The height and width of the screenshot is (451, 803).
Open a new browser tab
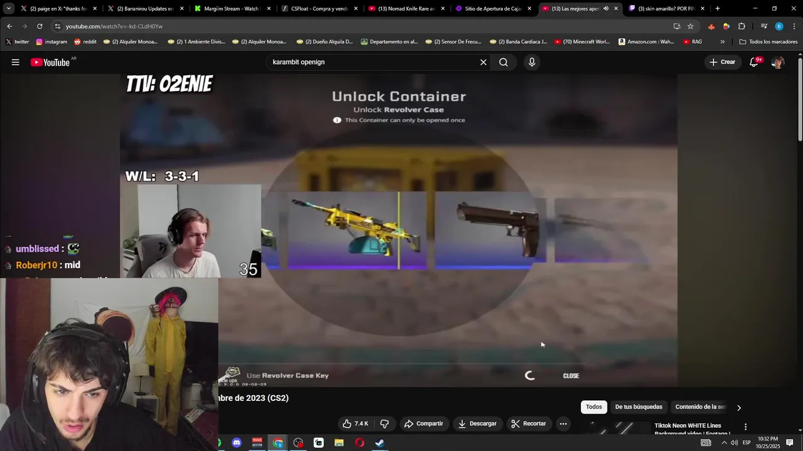coord(718,9)
